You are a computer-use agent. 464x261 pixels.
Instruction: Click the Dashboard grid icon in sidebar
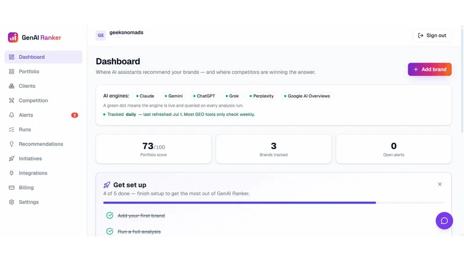(12, 57)
